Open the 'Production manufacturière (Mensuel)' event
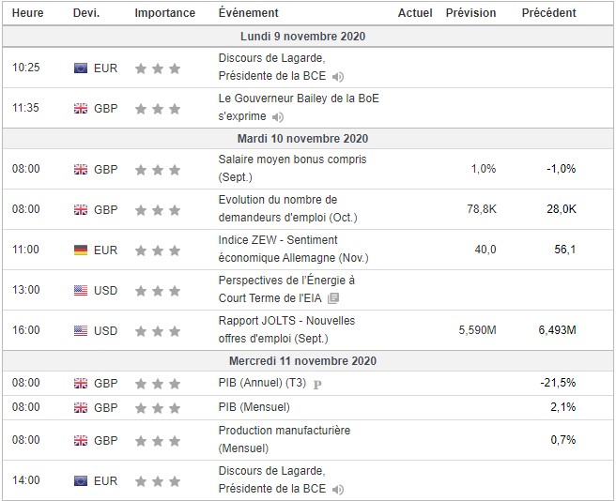 coord(284,439)
